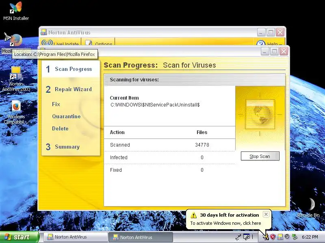Click the activation balloon warning icon
Image resolution: width=325 pixels, height=243 pixels.
(193, 215)
